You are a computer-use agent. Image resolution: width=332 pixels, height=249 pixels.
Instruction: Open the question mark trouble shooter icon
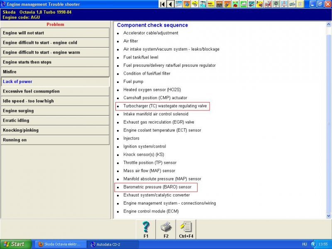click(x=260, y=4)
